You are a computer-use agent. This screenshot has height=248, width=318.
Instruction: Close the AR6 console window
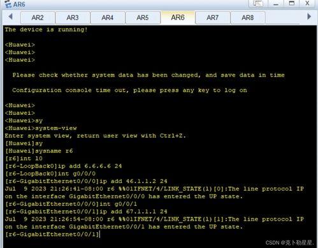point(307,3)
